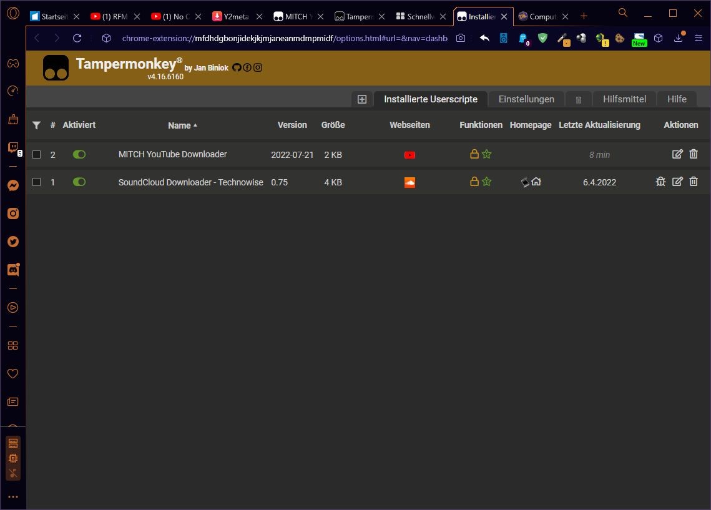Open the Hilfsmittel tab

[624, 99]
